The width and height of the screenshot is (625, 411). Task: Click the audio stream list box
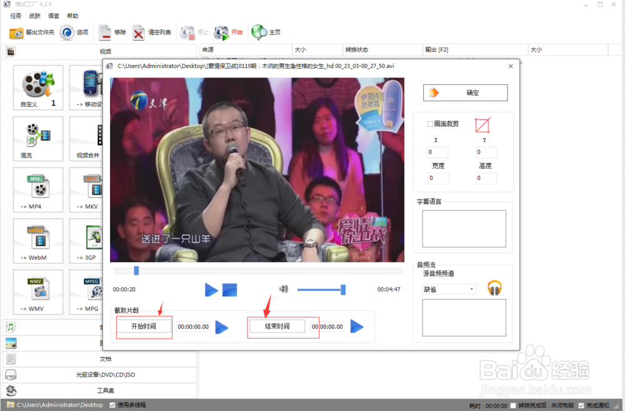(x=464, y=318)
